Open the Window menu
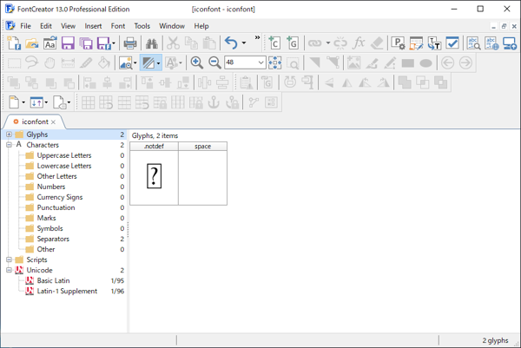Screen dimensions: 521x348 (x=172, y=26)
